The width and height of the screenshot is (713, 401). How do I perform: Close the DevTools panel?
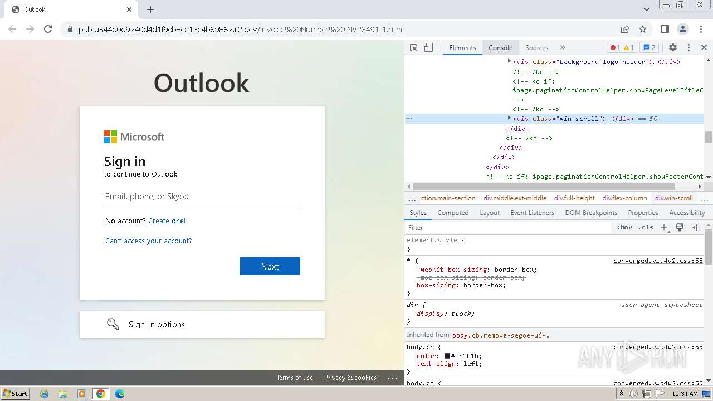click(704, 47)
